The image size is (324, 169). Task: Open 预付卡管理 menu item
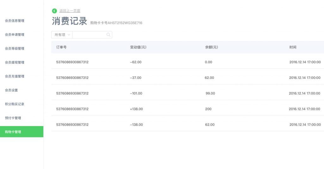point(13,118)
